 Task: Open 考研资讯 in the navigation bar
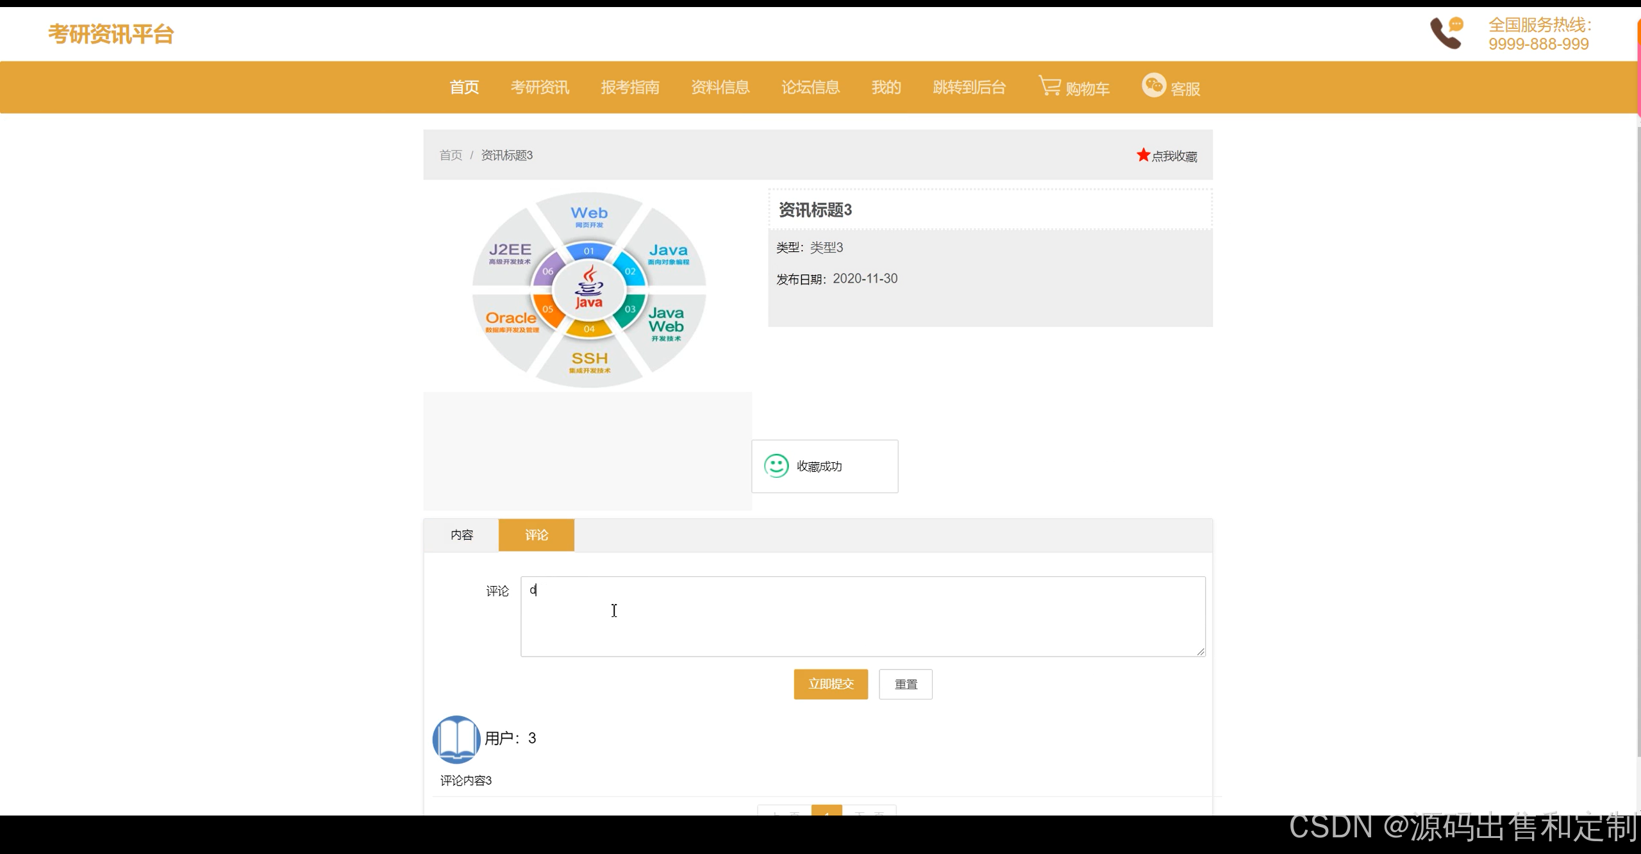[x=540, y=87]
